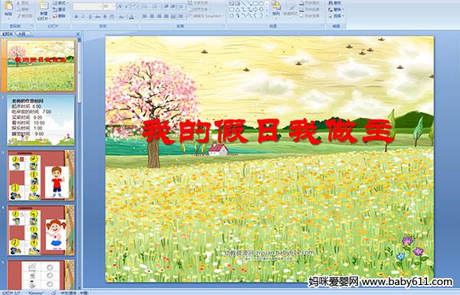The height and width of the screenshot is (295, 460).
Task: Select the font color icon
Action: 131,17
